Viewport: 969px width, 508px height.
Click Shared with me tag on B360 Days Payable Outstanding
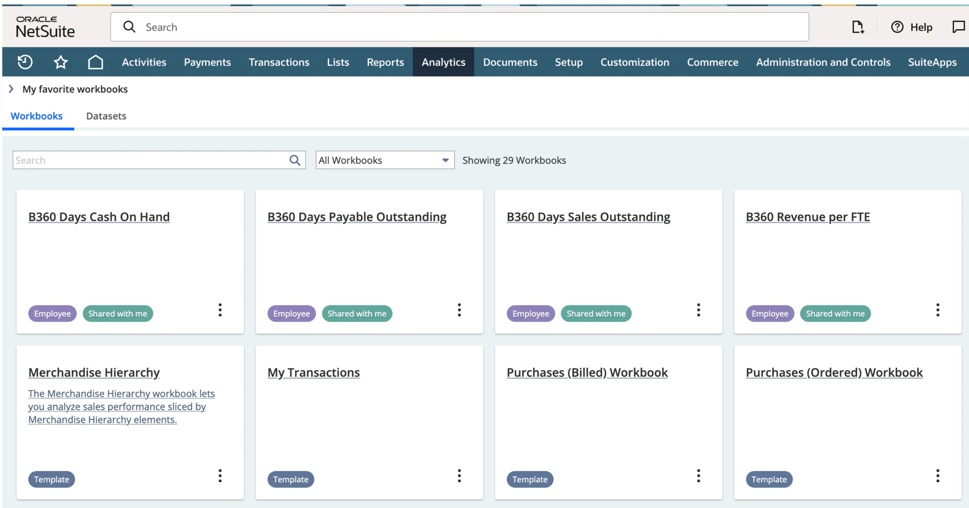357,314
